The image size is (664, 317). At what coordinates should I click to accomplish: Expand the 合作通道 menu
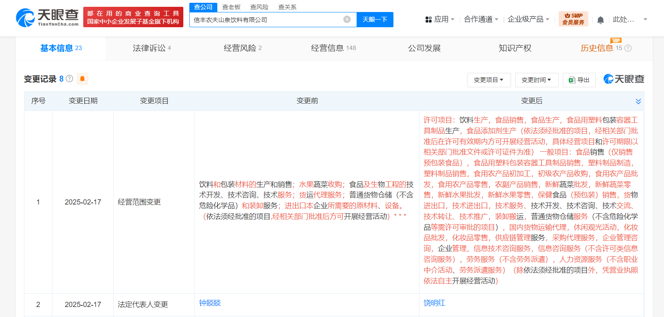[481, 19]
